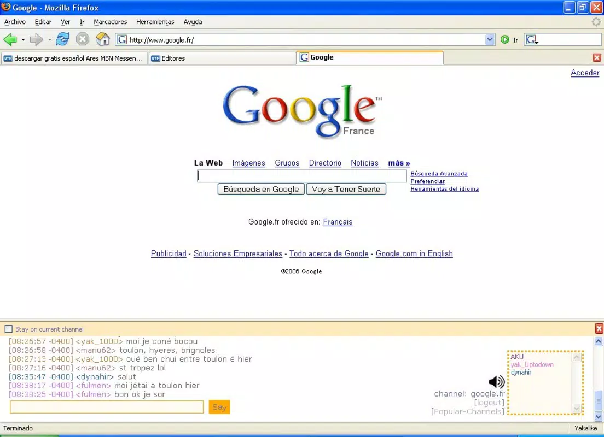The height and width of the screenshot is (437, 604).
Task: Open the Imágenes link
Action: (248, 163)
